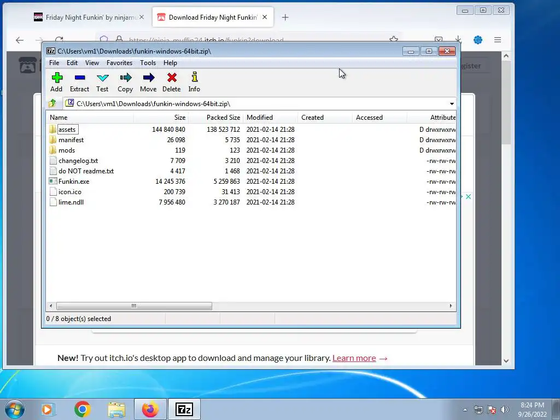This screenshot has width=560, height=420.
Task: Click the browser page scroll-down arrow
Action: click(x=506, y=361)
